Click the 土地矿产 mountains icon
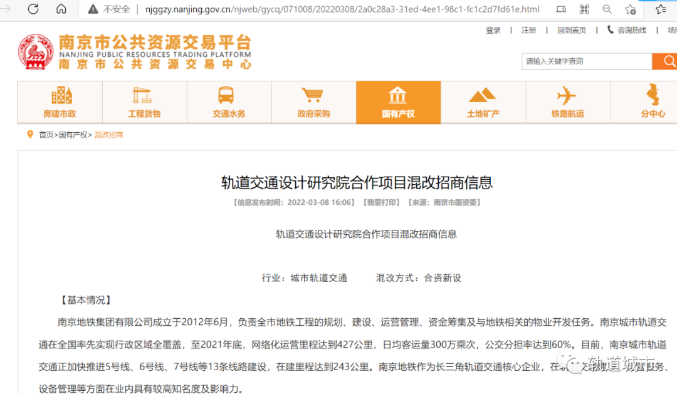The height and width of the screenshot is (394, 677). pos(482,95)
